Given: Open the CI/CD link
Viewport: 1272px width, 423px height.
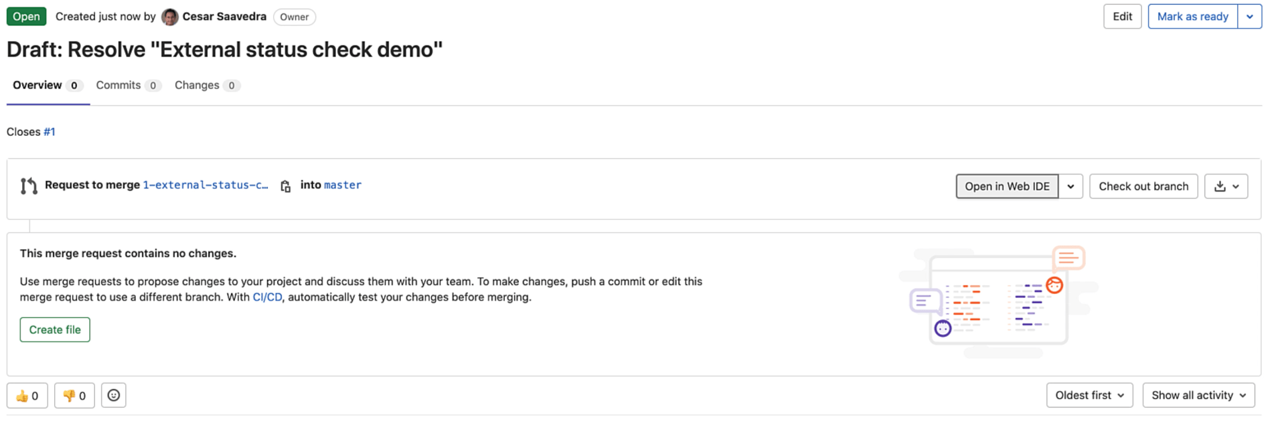Looking at the screenshot, I should (267, 297).
